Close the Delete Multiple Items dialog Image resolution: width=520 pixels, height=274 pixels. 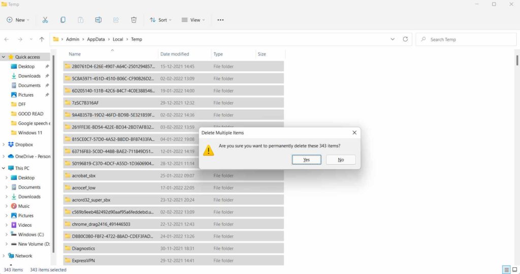(x=354, y=133)
